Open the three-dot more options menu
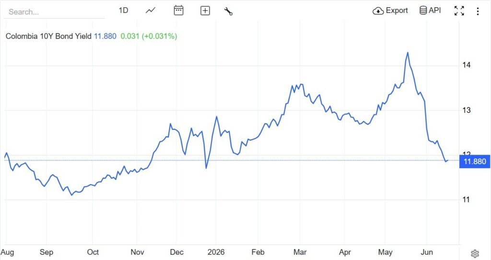The height and width of the screenshot is (260, 491). pyautogui.click(x=478, y=11)
